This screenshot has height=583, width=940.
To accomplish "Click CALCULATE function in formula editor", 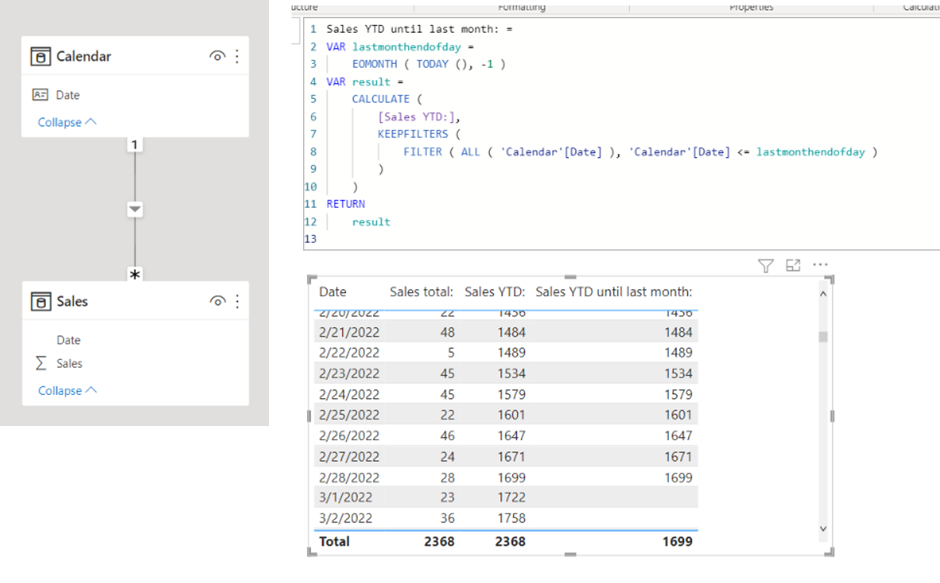I will point(381,99).
